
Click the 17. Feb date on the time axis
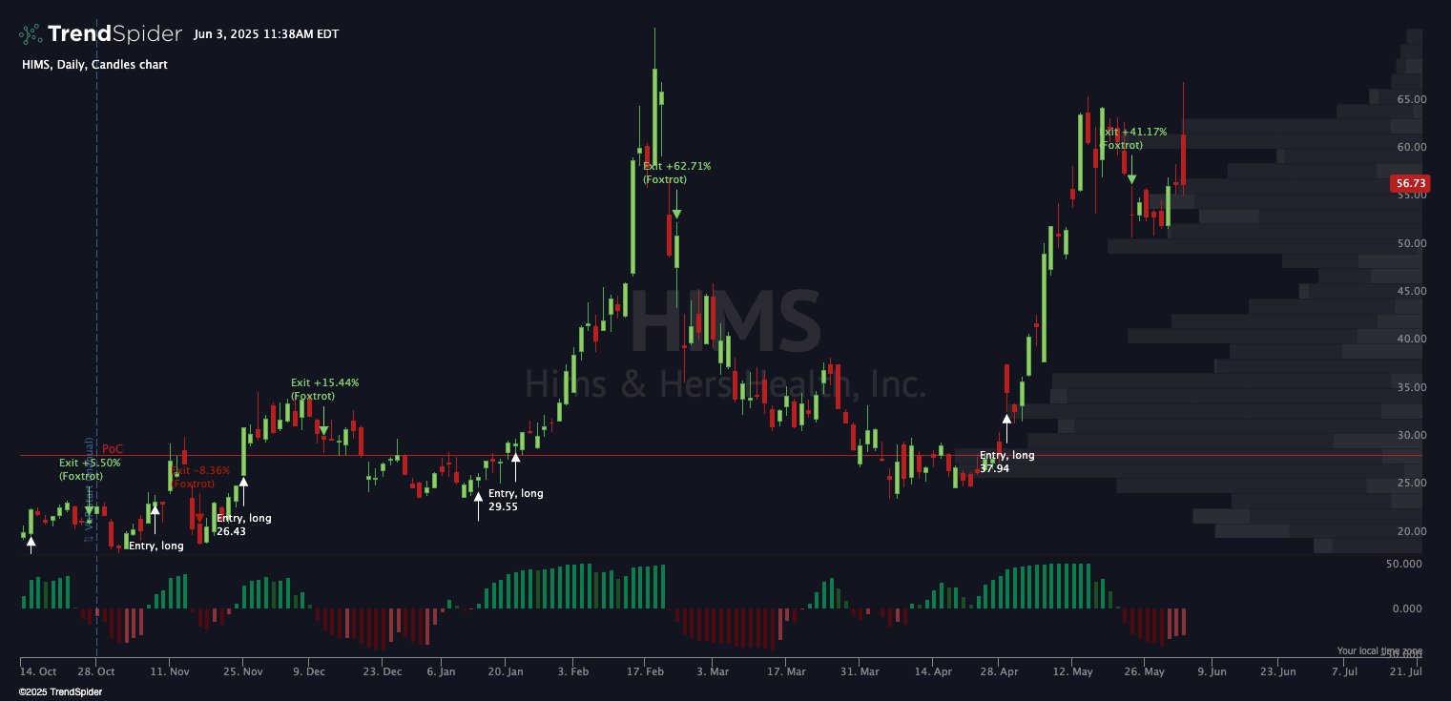coord(645,671)
